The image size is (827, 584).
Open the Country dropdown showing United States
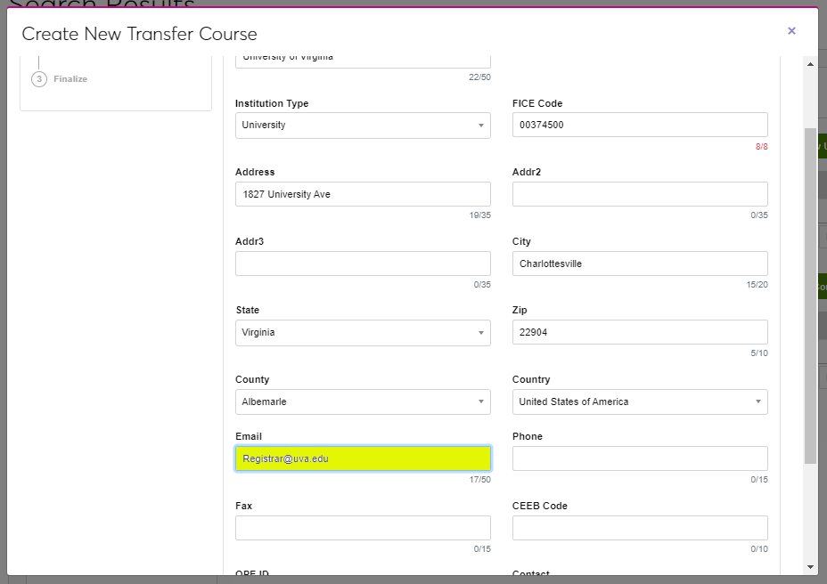pos(640,401)
